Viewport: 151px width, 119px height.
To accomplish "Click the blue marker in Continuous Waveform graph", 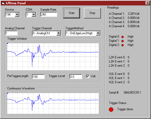I will click(8, 93).
